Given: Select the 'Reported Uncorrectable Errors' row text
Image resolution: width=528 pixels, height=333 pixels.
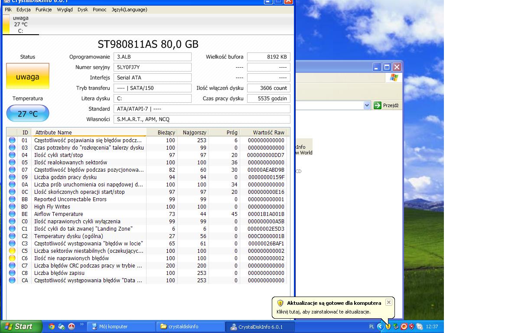Looking at the screenshot, I should pos(70,199).
